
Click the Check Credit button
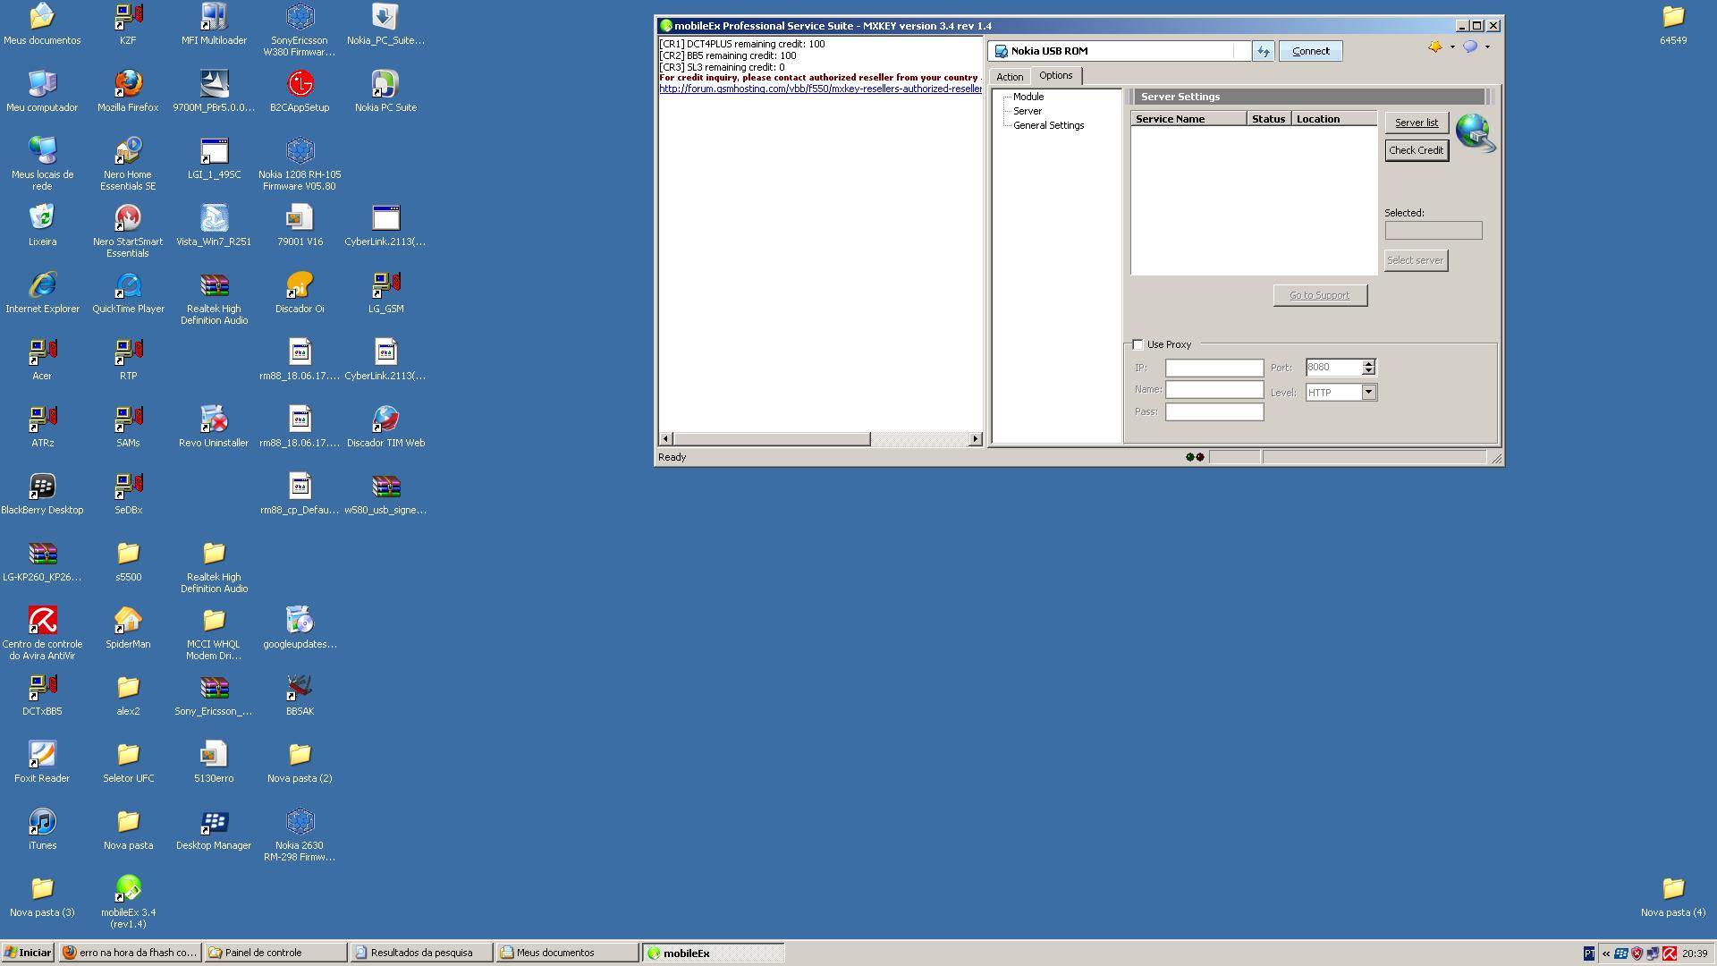1417,150
